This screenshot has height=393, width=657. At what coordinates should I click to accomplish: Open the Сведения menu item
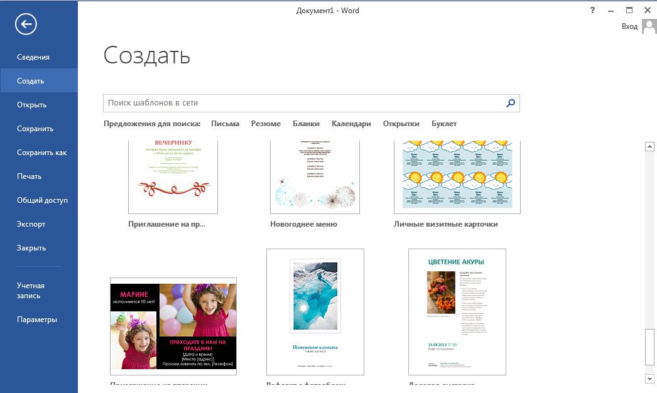[33, 57]
